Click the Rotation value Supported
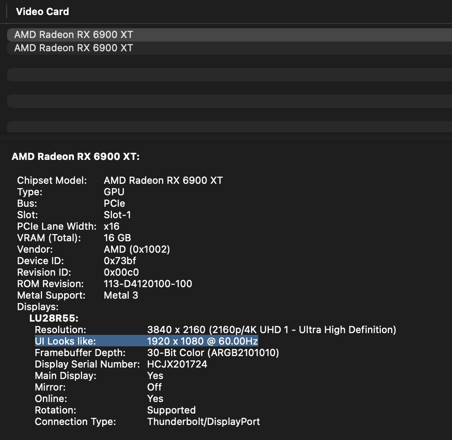The width and height of the screenshot is (452, 440). pos(172,410)
